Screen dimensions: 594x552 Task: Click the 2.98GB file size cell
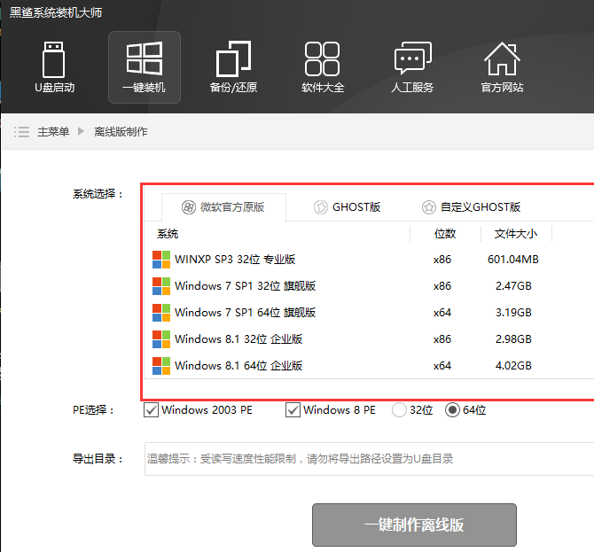pos(513,338)
